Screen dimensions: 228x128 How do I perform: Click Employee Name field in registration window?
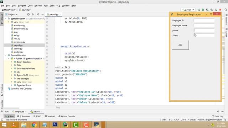click(204, 25)
